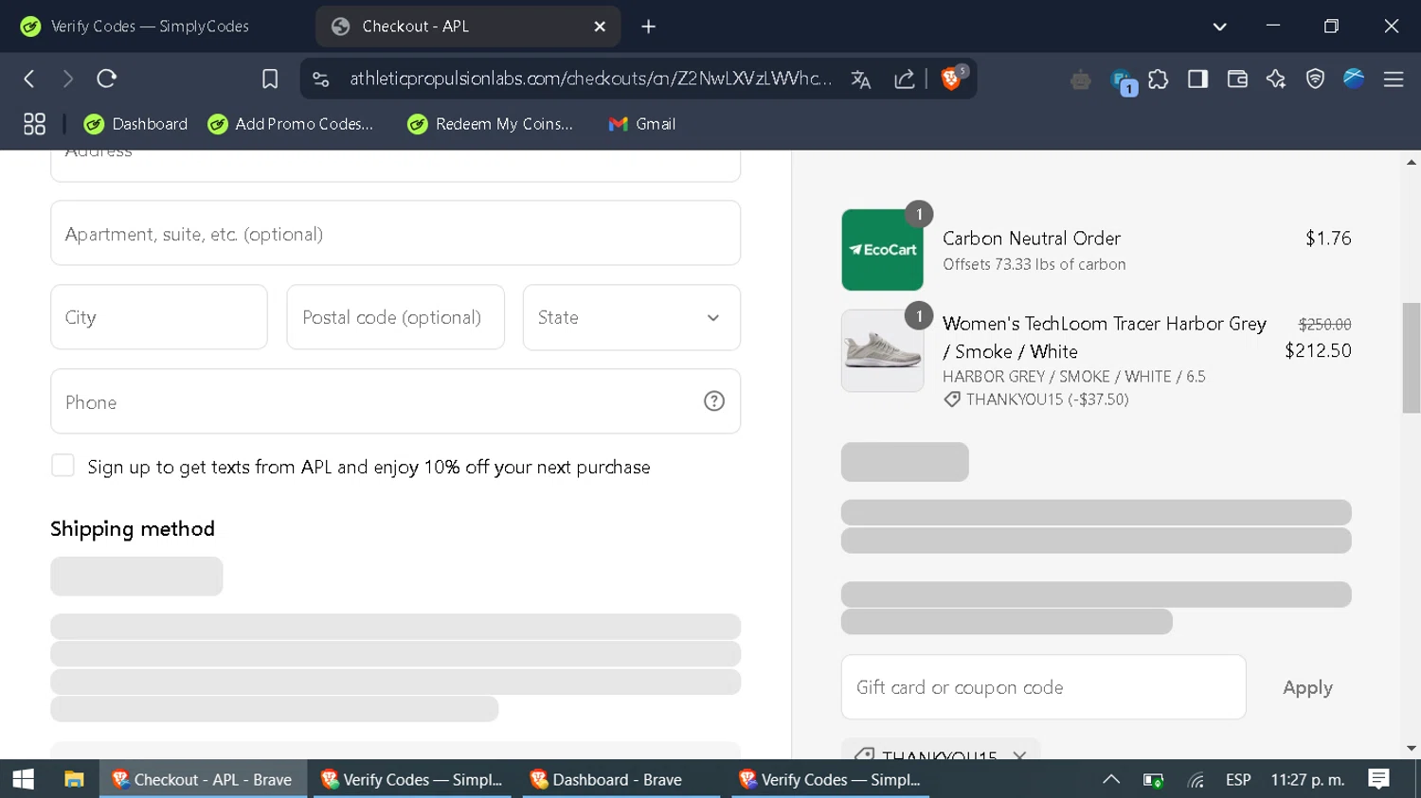Click the Postal code field
Image resolution: width=1421 pixels, height=798 pixels.
click(395, 317)
